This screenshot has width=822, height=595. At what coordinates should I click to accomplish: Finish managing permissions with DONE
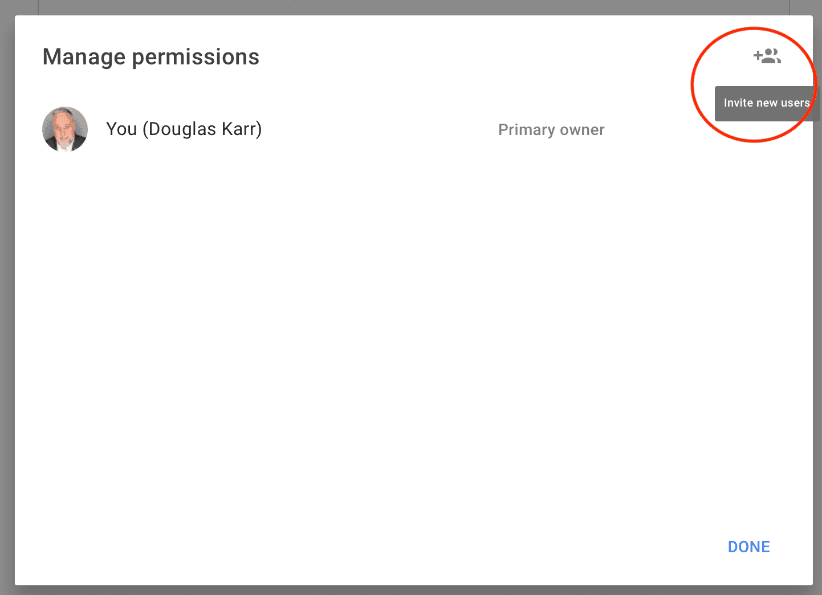tap(748, 547)
